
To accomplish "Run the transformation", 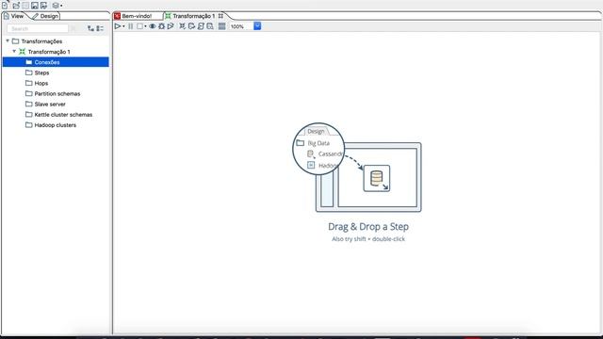I will tap(118, 26).
